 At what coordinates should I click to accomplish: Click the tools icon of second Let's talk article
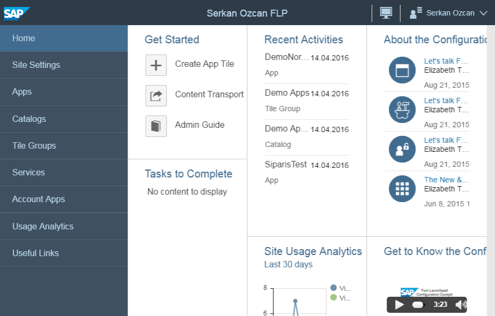tap(402, 110)
